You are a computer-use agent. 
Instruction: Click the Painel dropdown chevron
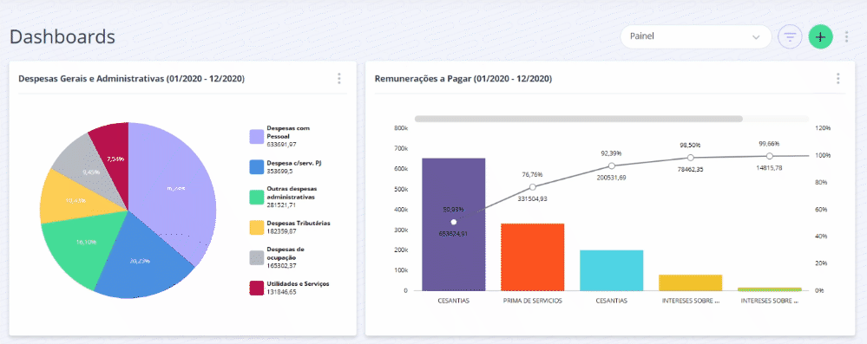pos(756,37)
